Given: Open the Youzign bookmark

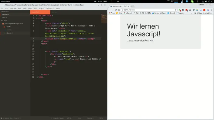Looking at the screenshot, I should pyautogui.click(x=180, y=13).
